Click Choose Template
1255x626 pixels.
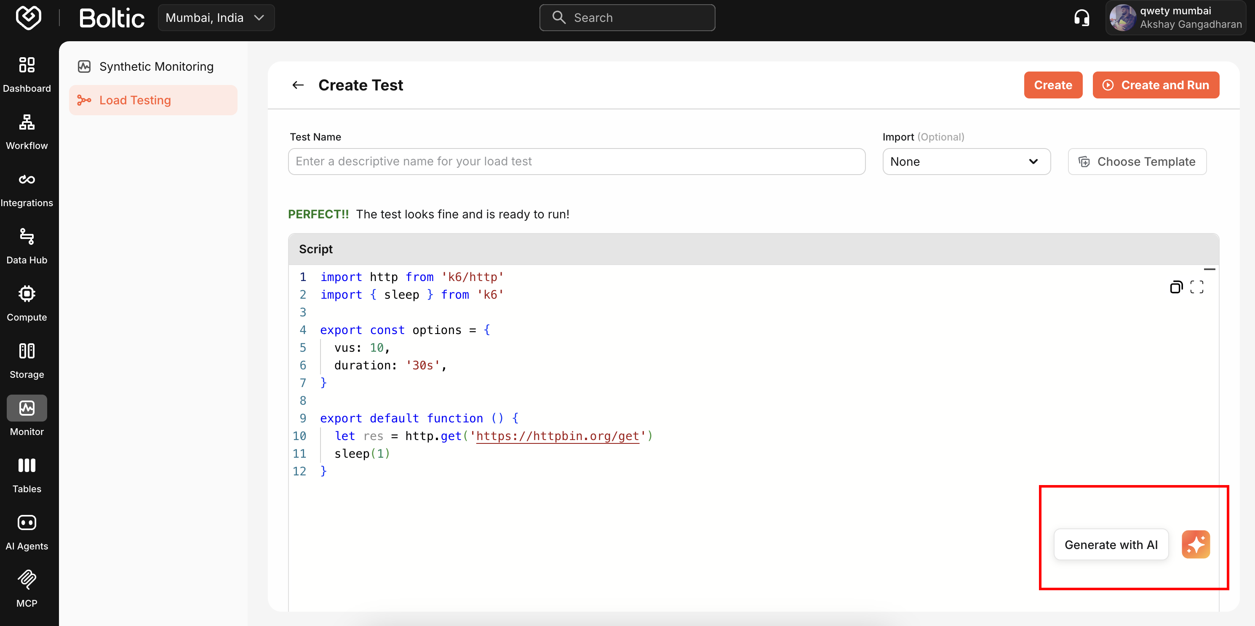point(1136,162)
